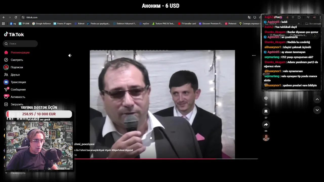Screen dimensions: 324x182
Task: Open the Findoc.az bookmark
Action: point(98,24)
